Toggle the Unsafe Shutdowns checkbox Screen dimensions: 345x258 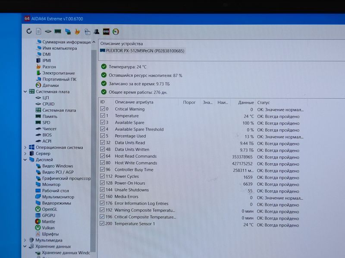click(102, 190)
